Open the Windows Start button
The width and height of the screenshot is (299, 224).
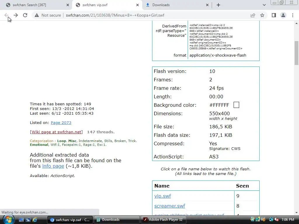coord(8,220)
